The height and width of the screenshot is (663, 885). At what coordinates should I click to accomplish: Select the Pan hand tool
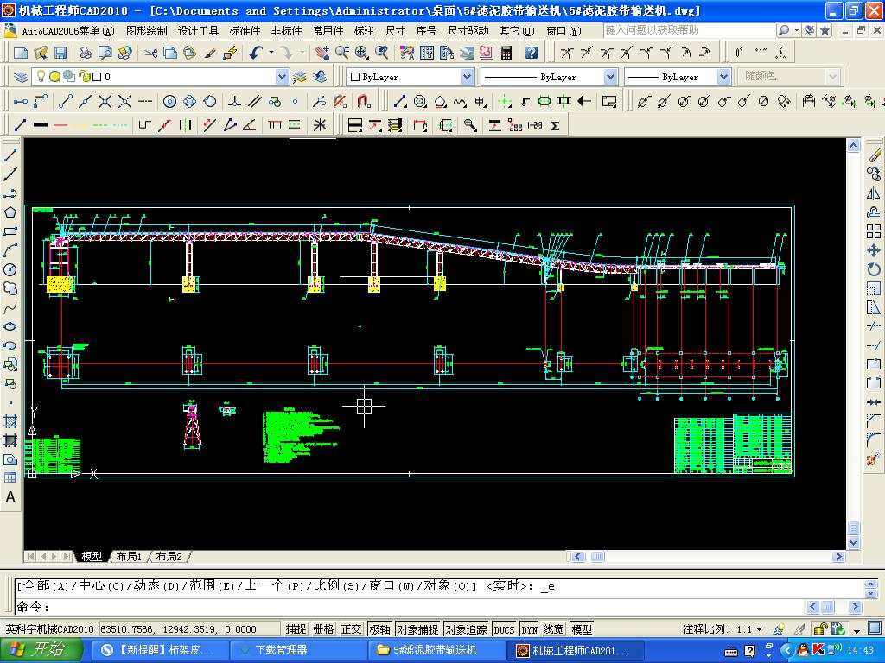coord(322,53)
